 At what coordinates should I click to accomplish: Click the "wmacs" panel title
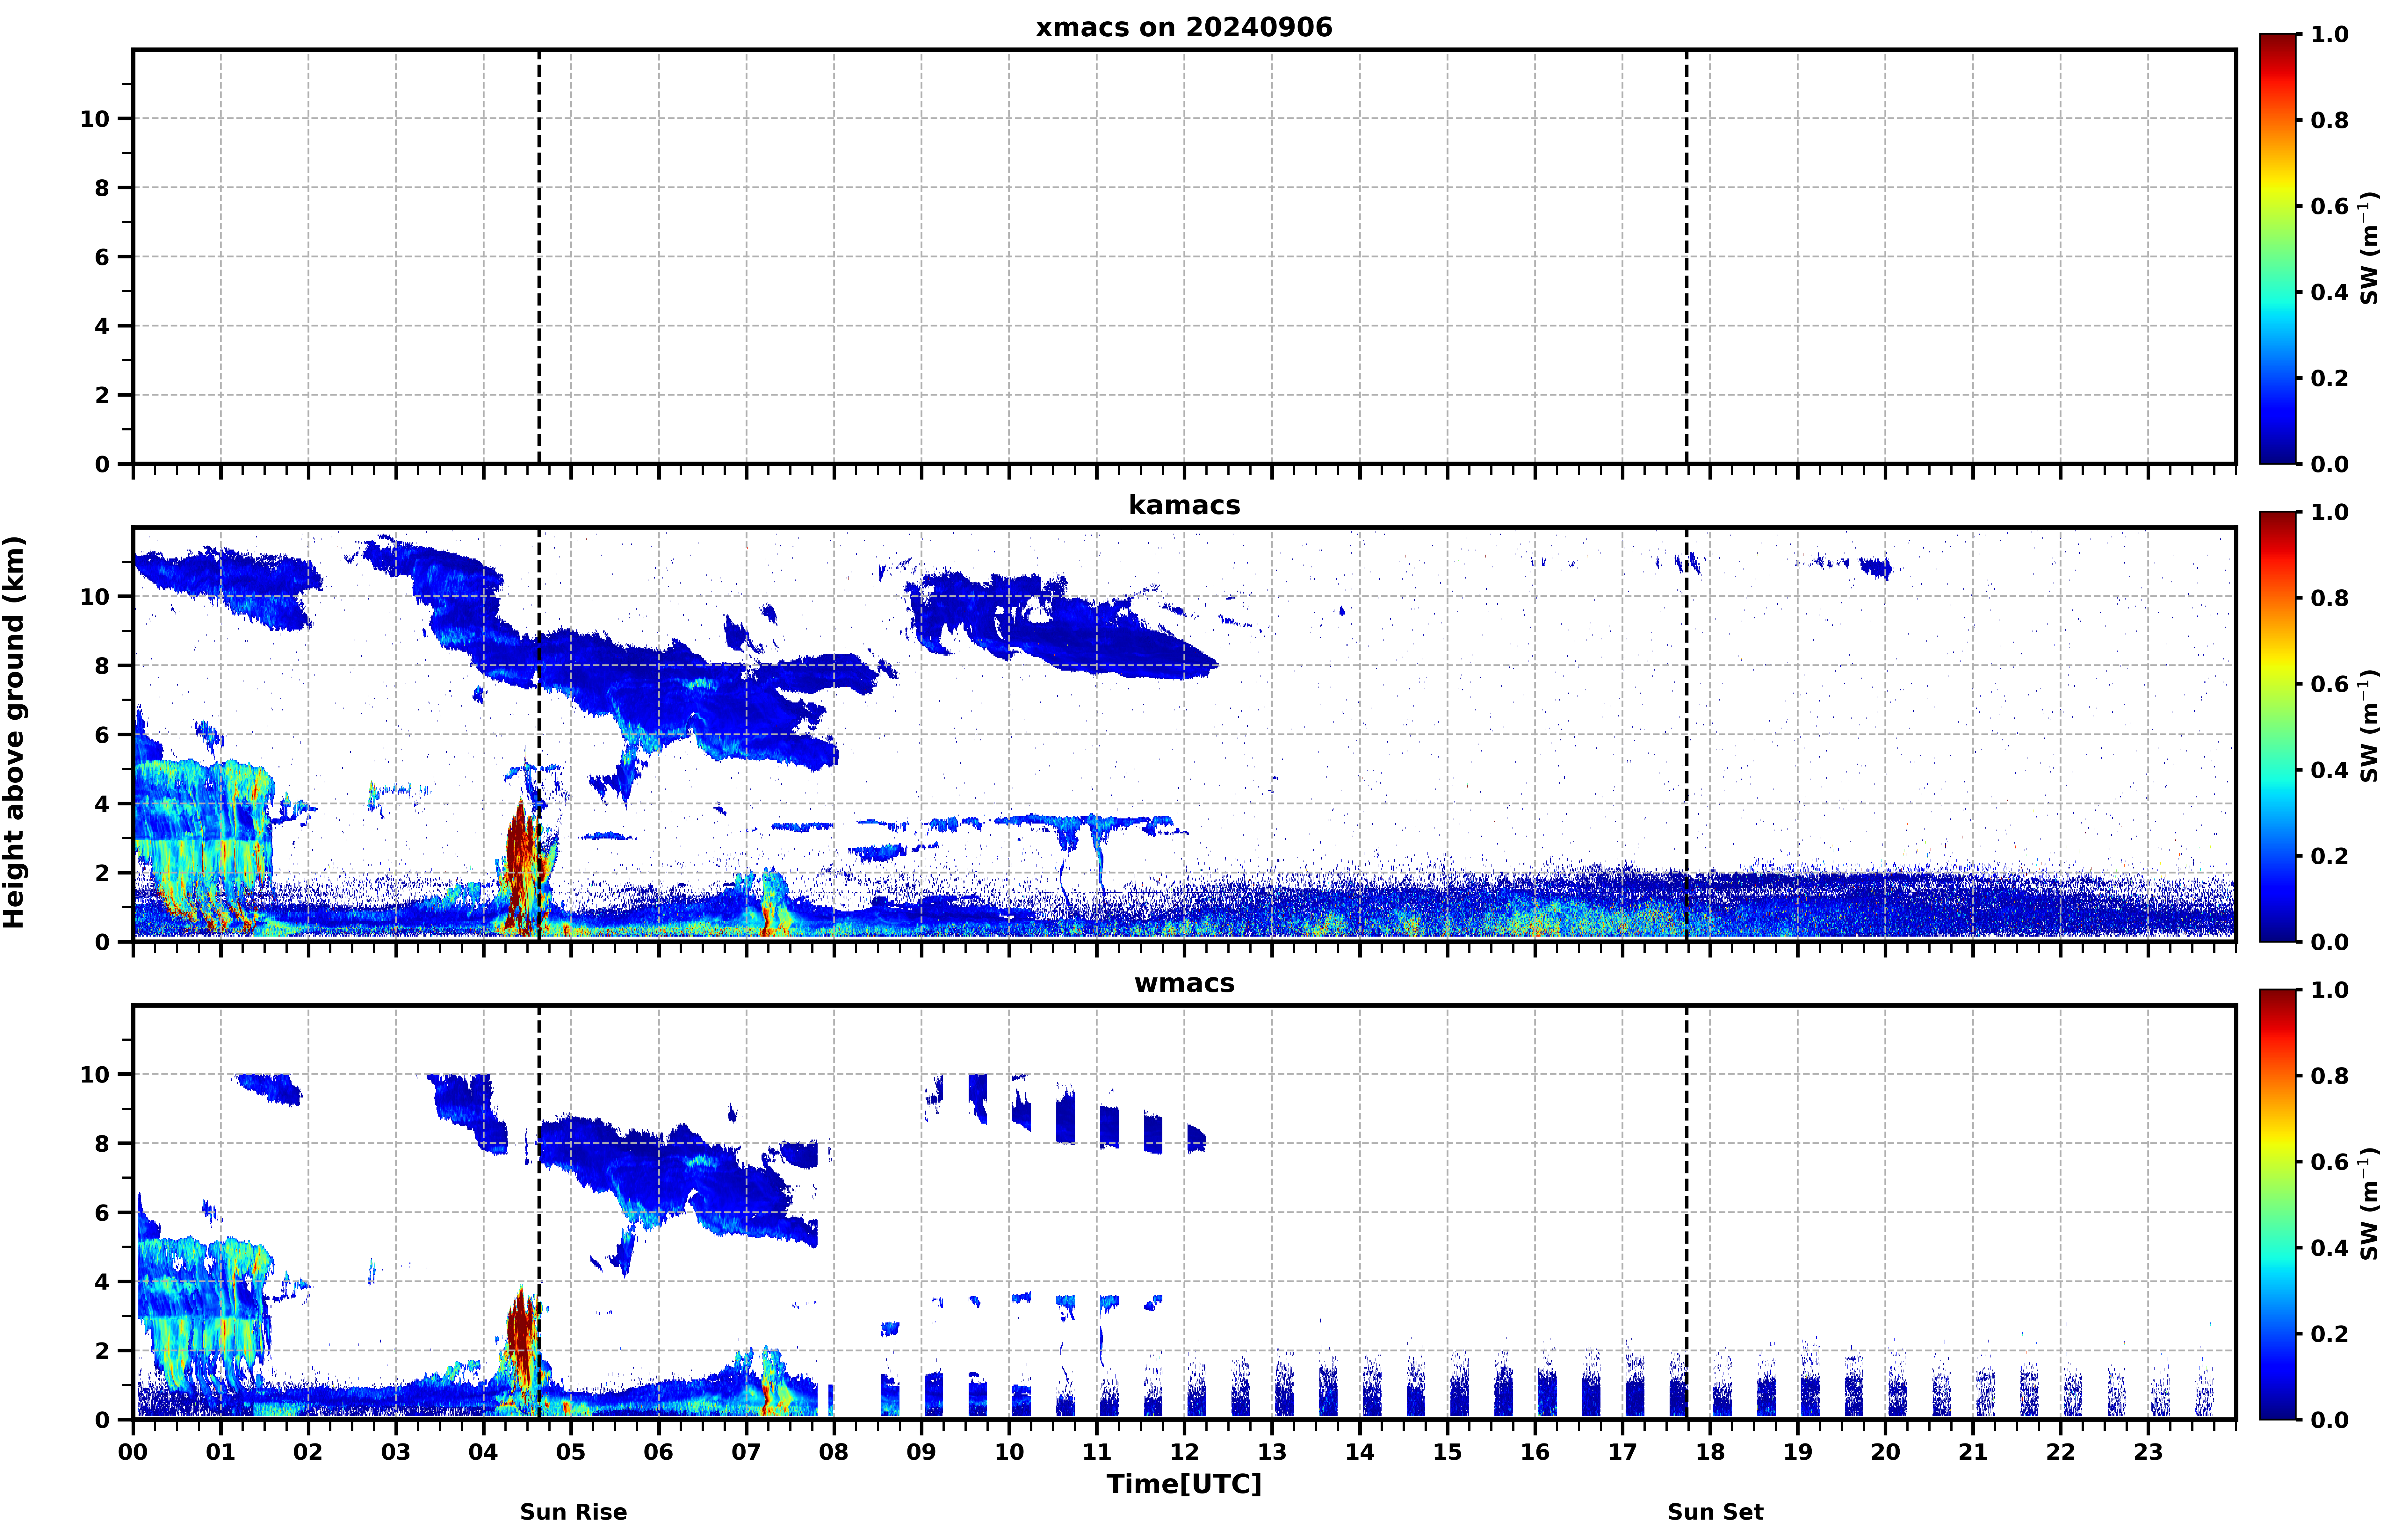tap(1184, 983)
